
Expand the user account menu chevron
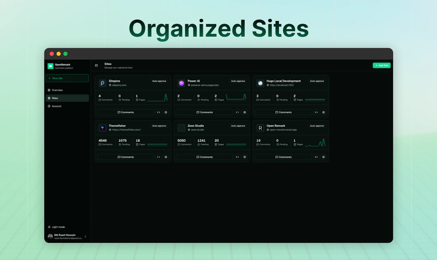[85, 236]
